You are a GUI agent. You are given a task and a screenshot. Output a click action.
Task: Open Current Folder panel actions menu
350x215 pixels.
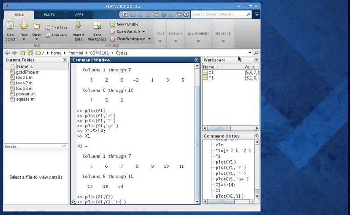[65, 60]
